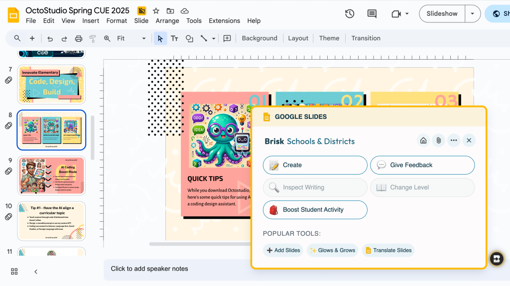Select the paint format roller tool
This screenshot has height=286, width=510.
click(92, 38)
